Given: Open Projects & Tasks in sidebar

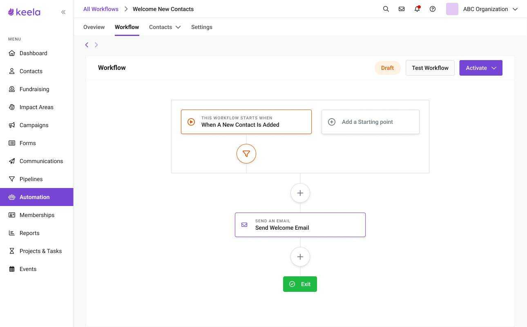Looking at the screenshot, I should pyautogui.click(x=37, y=251).
